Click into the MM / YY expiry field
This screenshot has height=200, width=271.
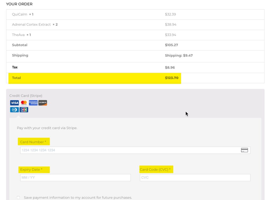(75, 178)
